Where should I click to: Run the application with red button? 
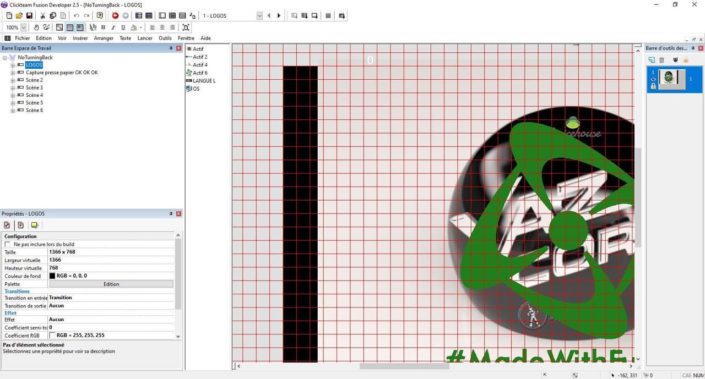click(x=115, y=15)
